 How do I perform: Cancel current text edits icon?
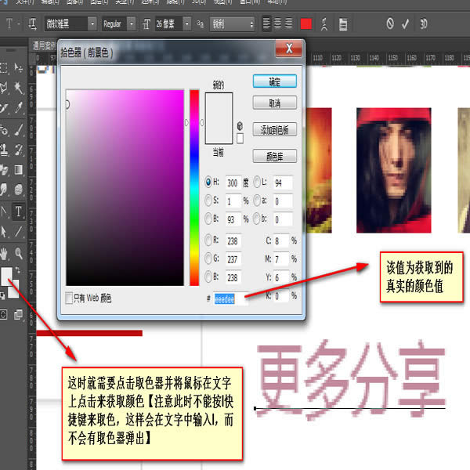click(x=390, y=23)
